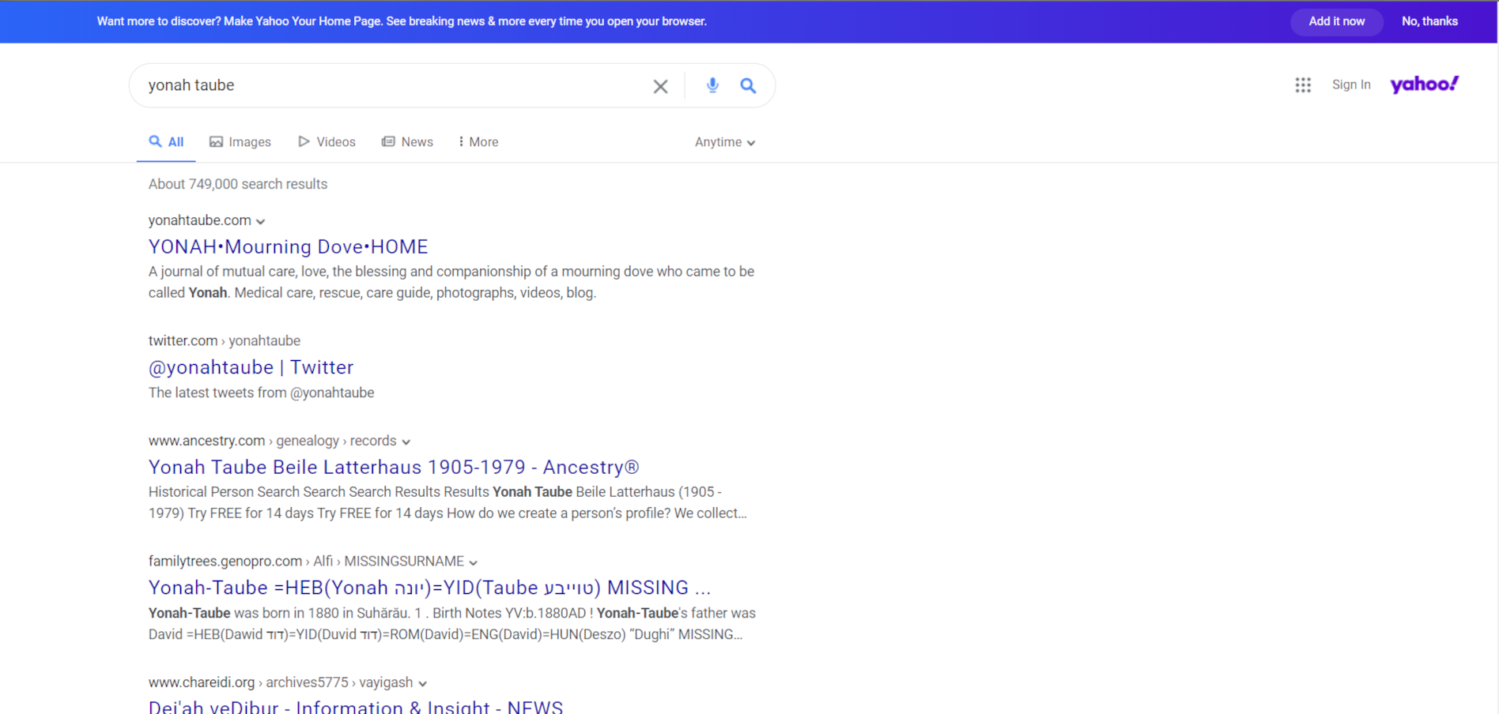
Task: Expand the yonahtaube.com result options arrow
Action: [x=261, y=222]
